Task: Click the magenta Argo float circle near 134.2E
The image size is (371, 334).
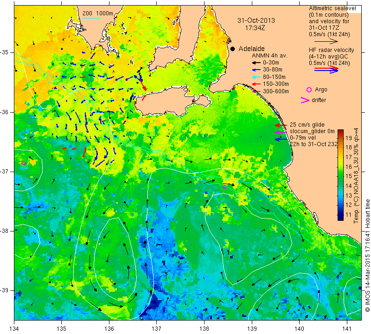Action: tap(23, 163)
